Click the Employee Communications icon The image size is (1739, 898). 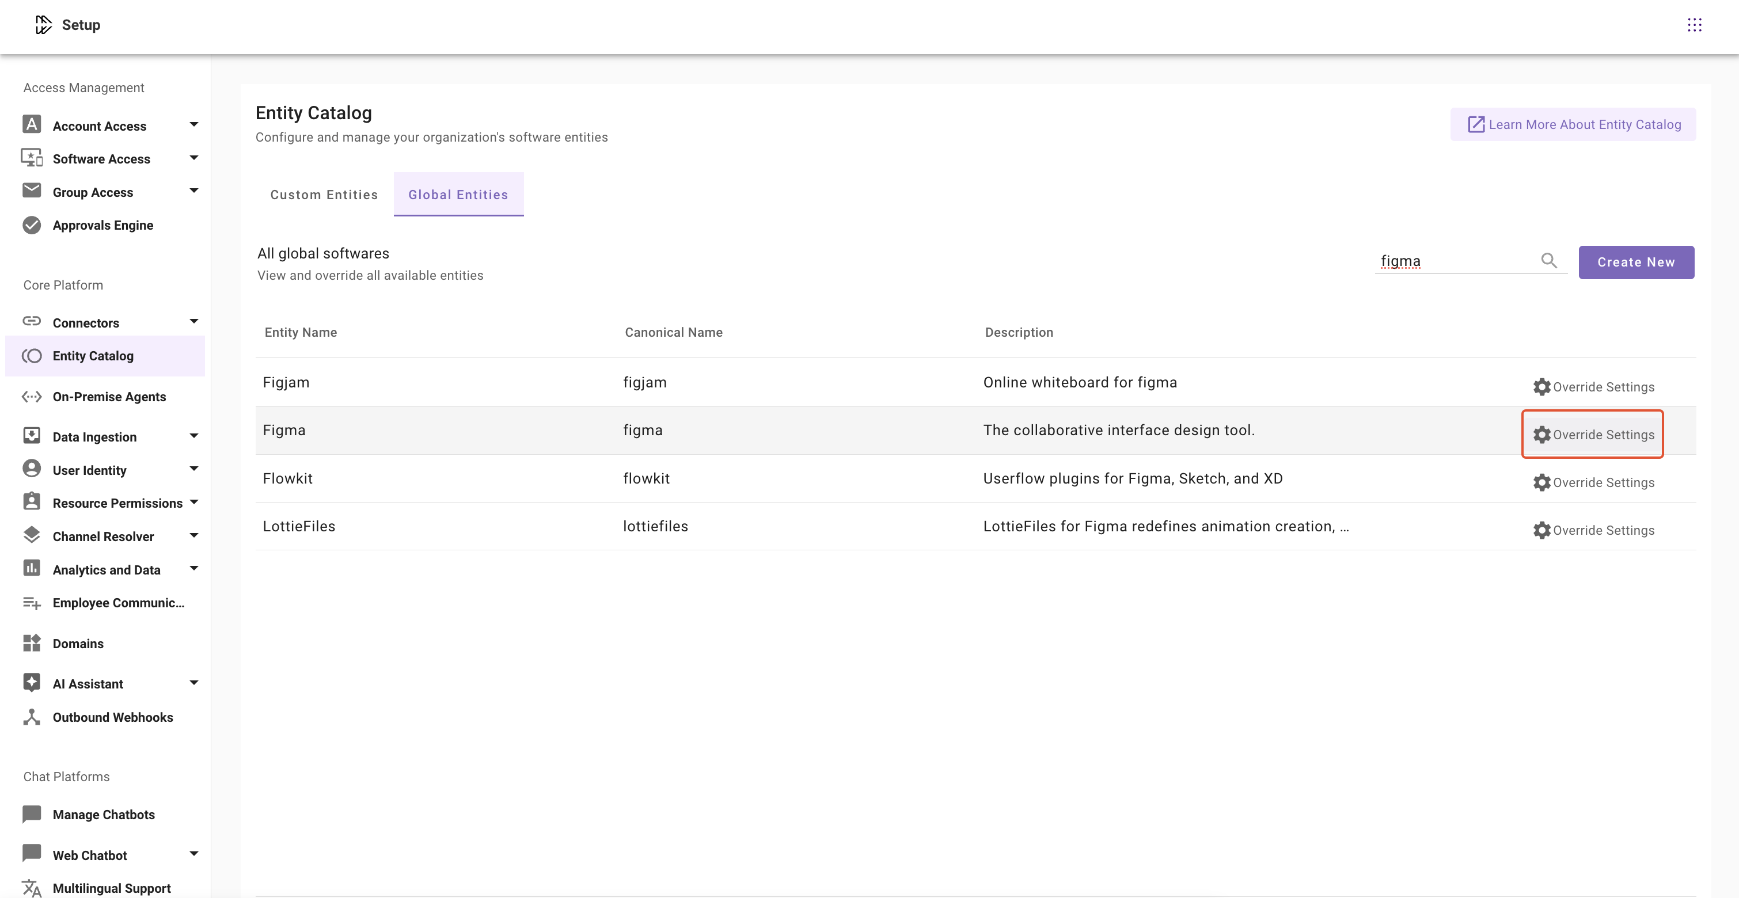pyautogui.click(x=32, y=603)
